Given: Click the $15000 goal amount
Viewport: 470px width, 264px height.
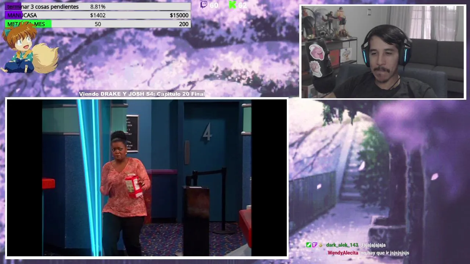Looking at the screenshot, I should (x=179, y=15).
